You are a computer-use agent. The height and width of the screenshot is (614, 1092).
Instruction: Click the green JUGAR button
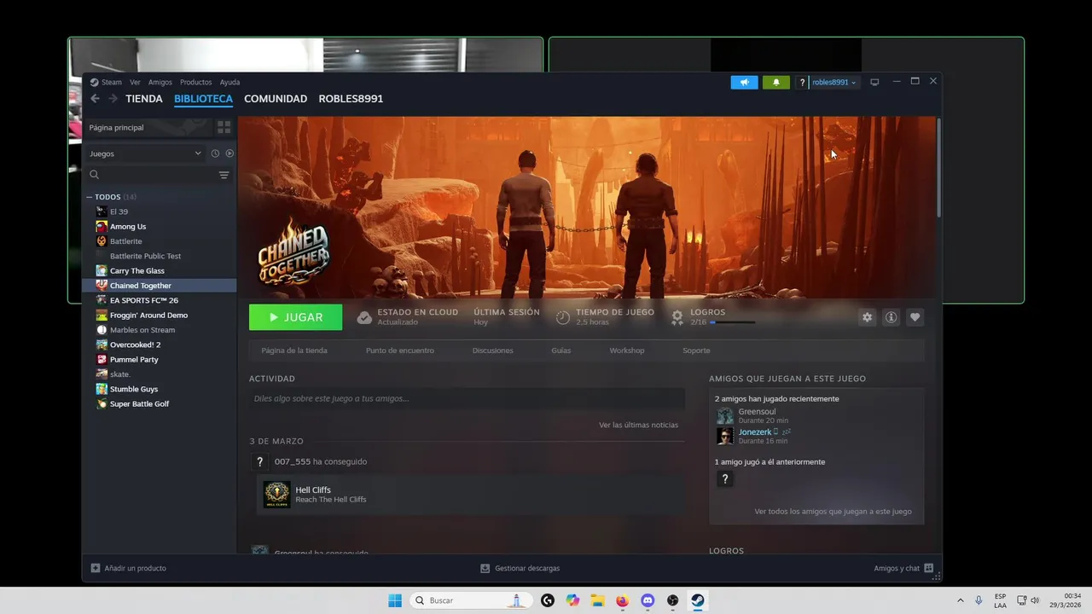pyautogui.click(x=296, y=317)
